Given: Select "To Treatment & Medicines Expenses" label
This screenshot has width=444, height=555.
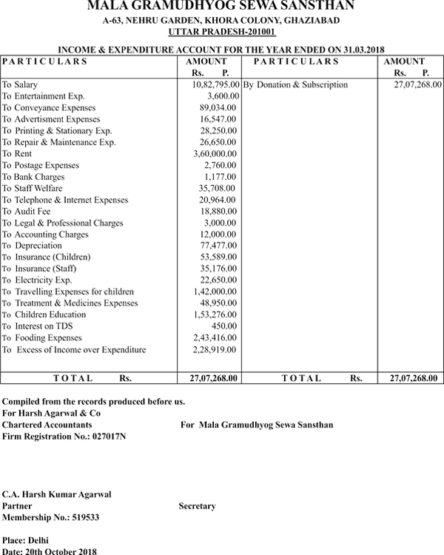Looking at the screenshot, I should [x=70, y=303].
